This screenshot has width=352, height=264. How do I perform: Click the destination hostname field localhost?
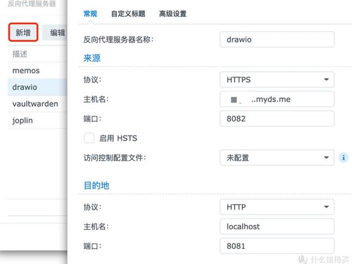277,226
